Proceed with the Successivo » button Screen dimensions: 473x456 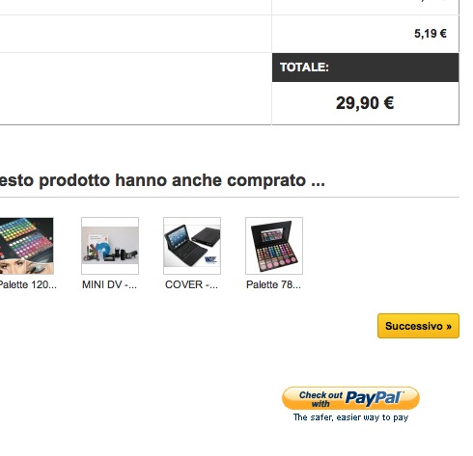418,326
